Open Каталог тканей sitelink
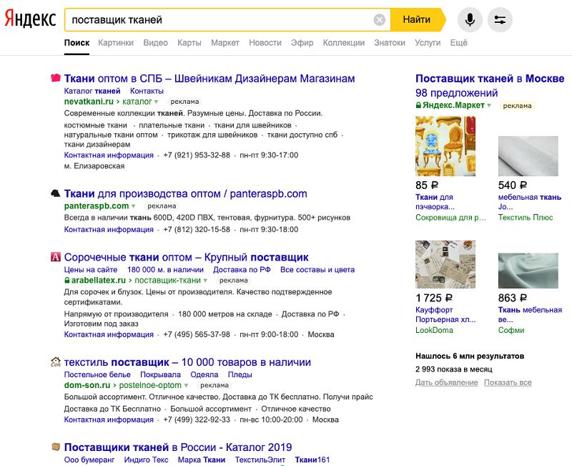 [92, 91]
